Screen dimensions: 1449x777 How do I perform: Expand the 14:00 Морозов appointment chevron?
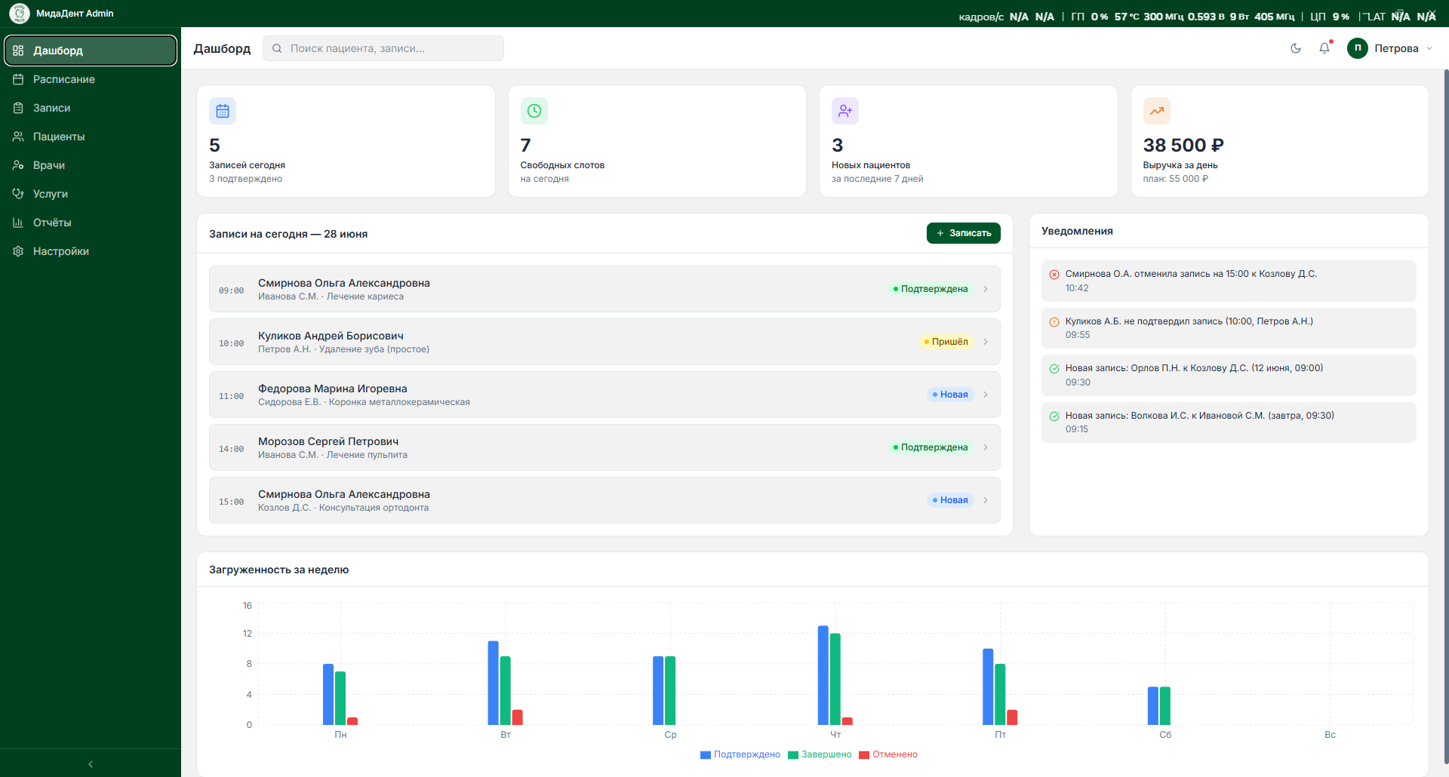click(986, 447)
